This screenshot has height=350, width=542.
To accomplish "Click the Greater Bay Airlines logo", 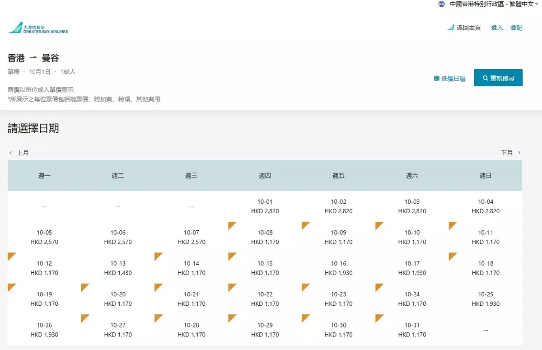I will pyautogui.click(x=38, y=28).
